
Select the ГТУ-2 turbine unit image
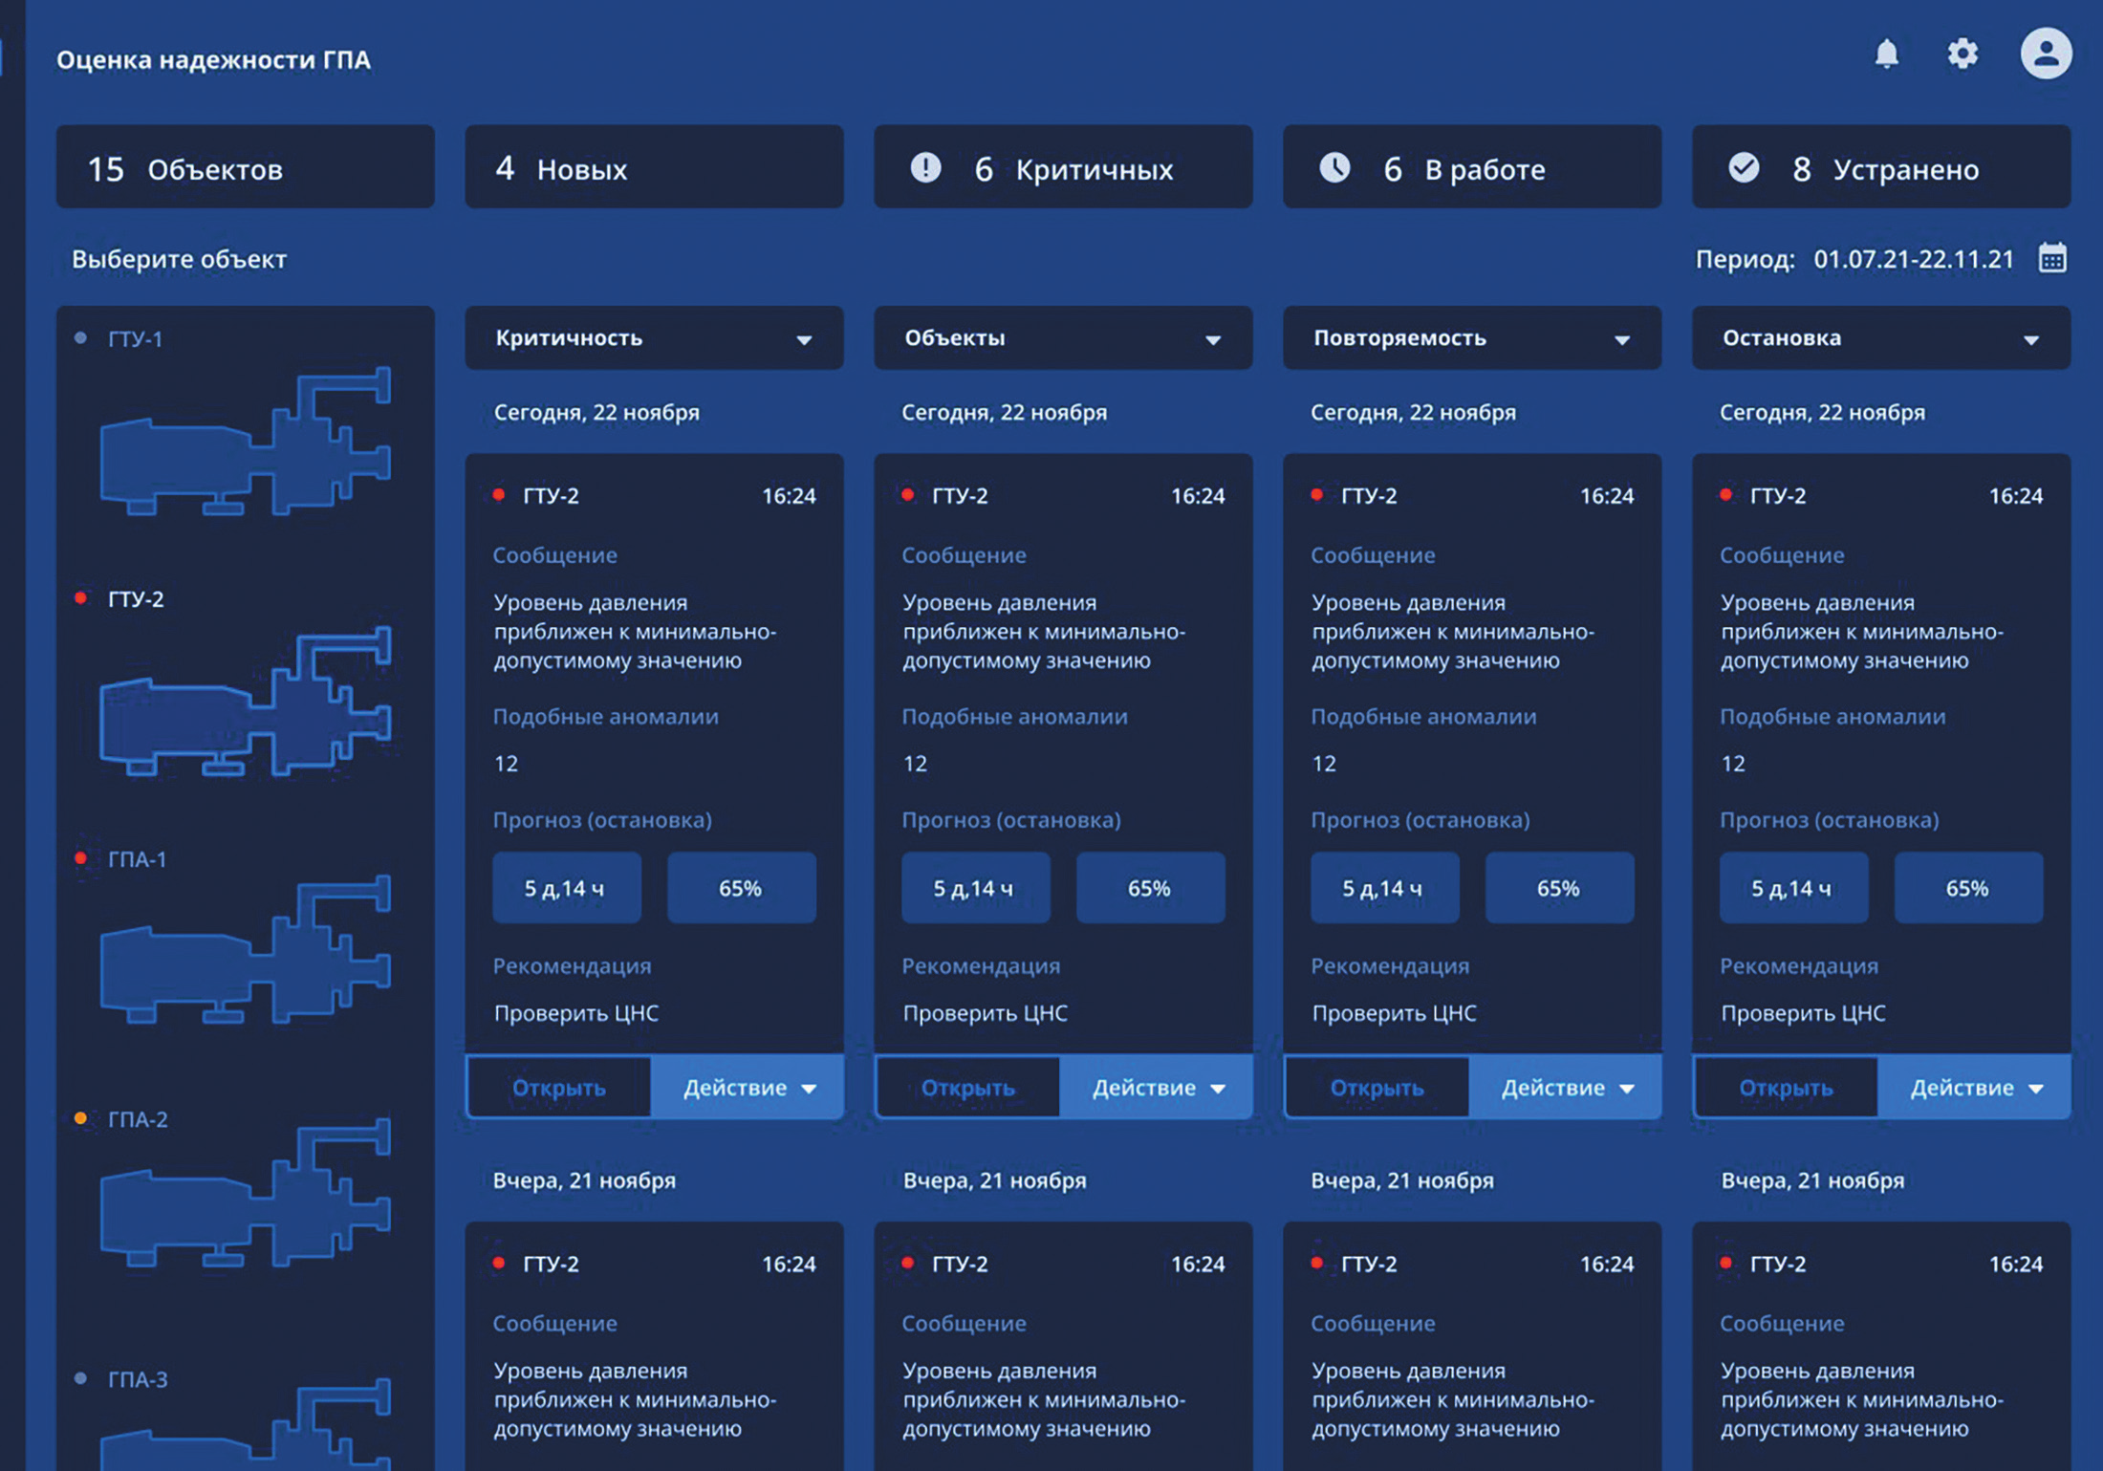246,702
